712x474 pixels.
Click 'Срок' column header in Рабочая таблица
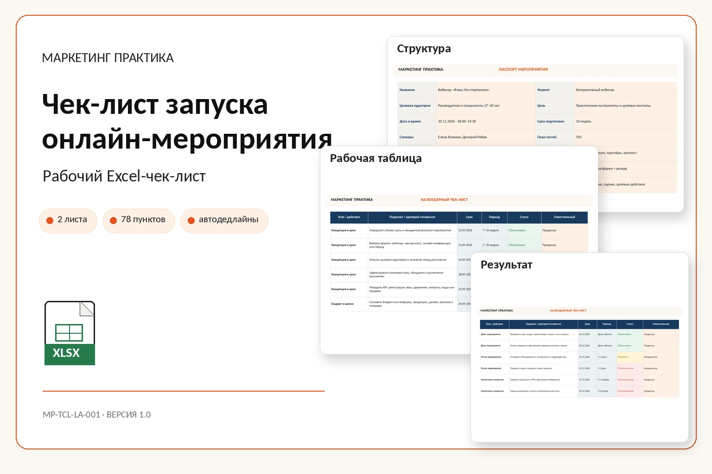[x=469, y=217]
